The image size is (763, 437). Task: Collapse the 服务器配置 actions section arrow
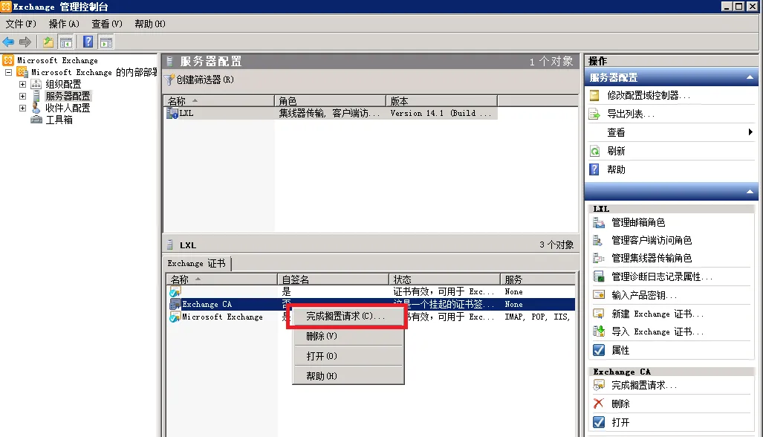pyautogui.click(x=750, y=77)
